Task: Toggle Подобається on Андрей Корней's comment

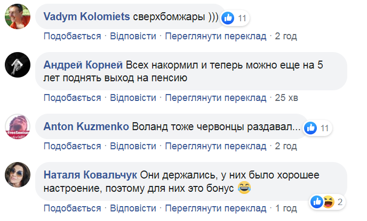Action: [72, 98]
